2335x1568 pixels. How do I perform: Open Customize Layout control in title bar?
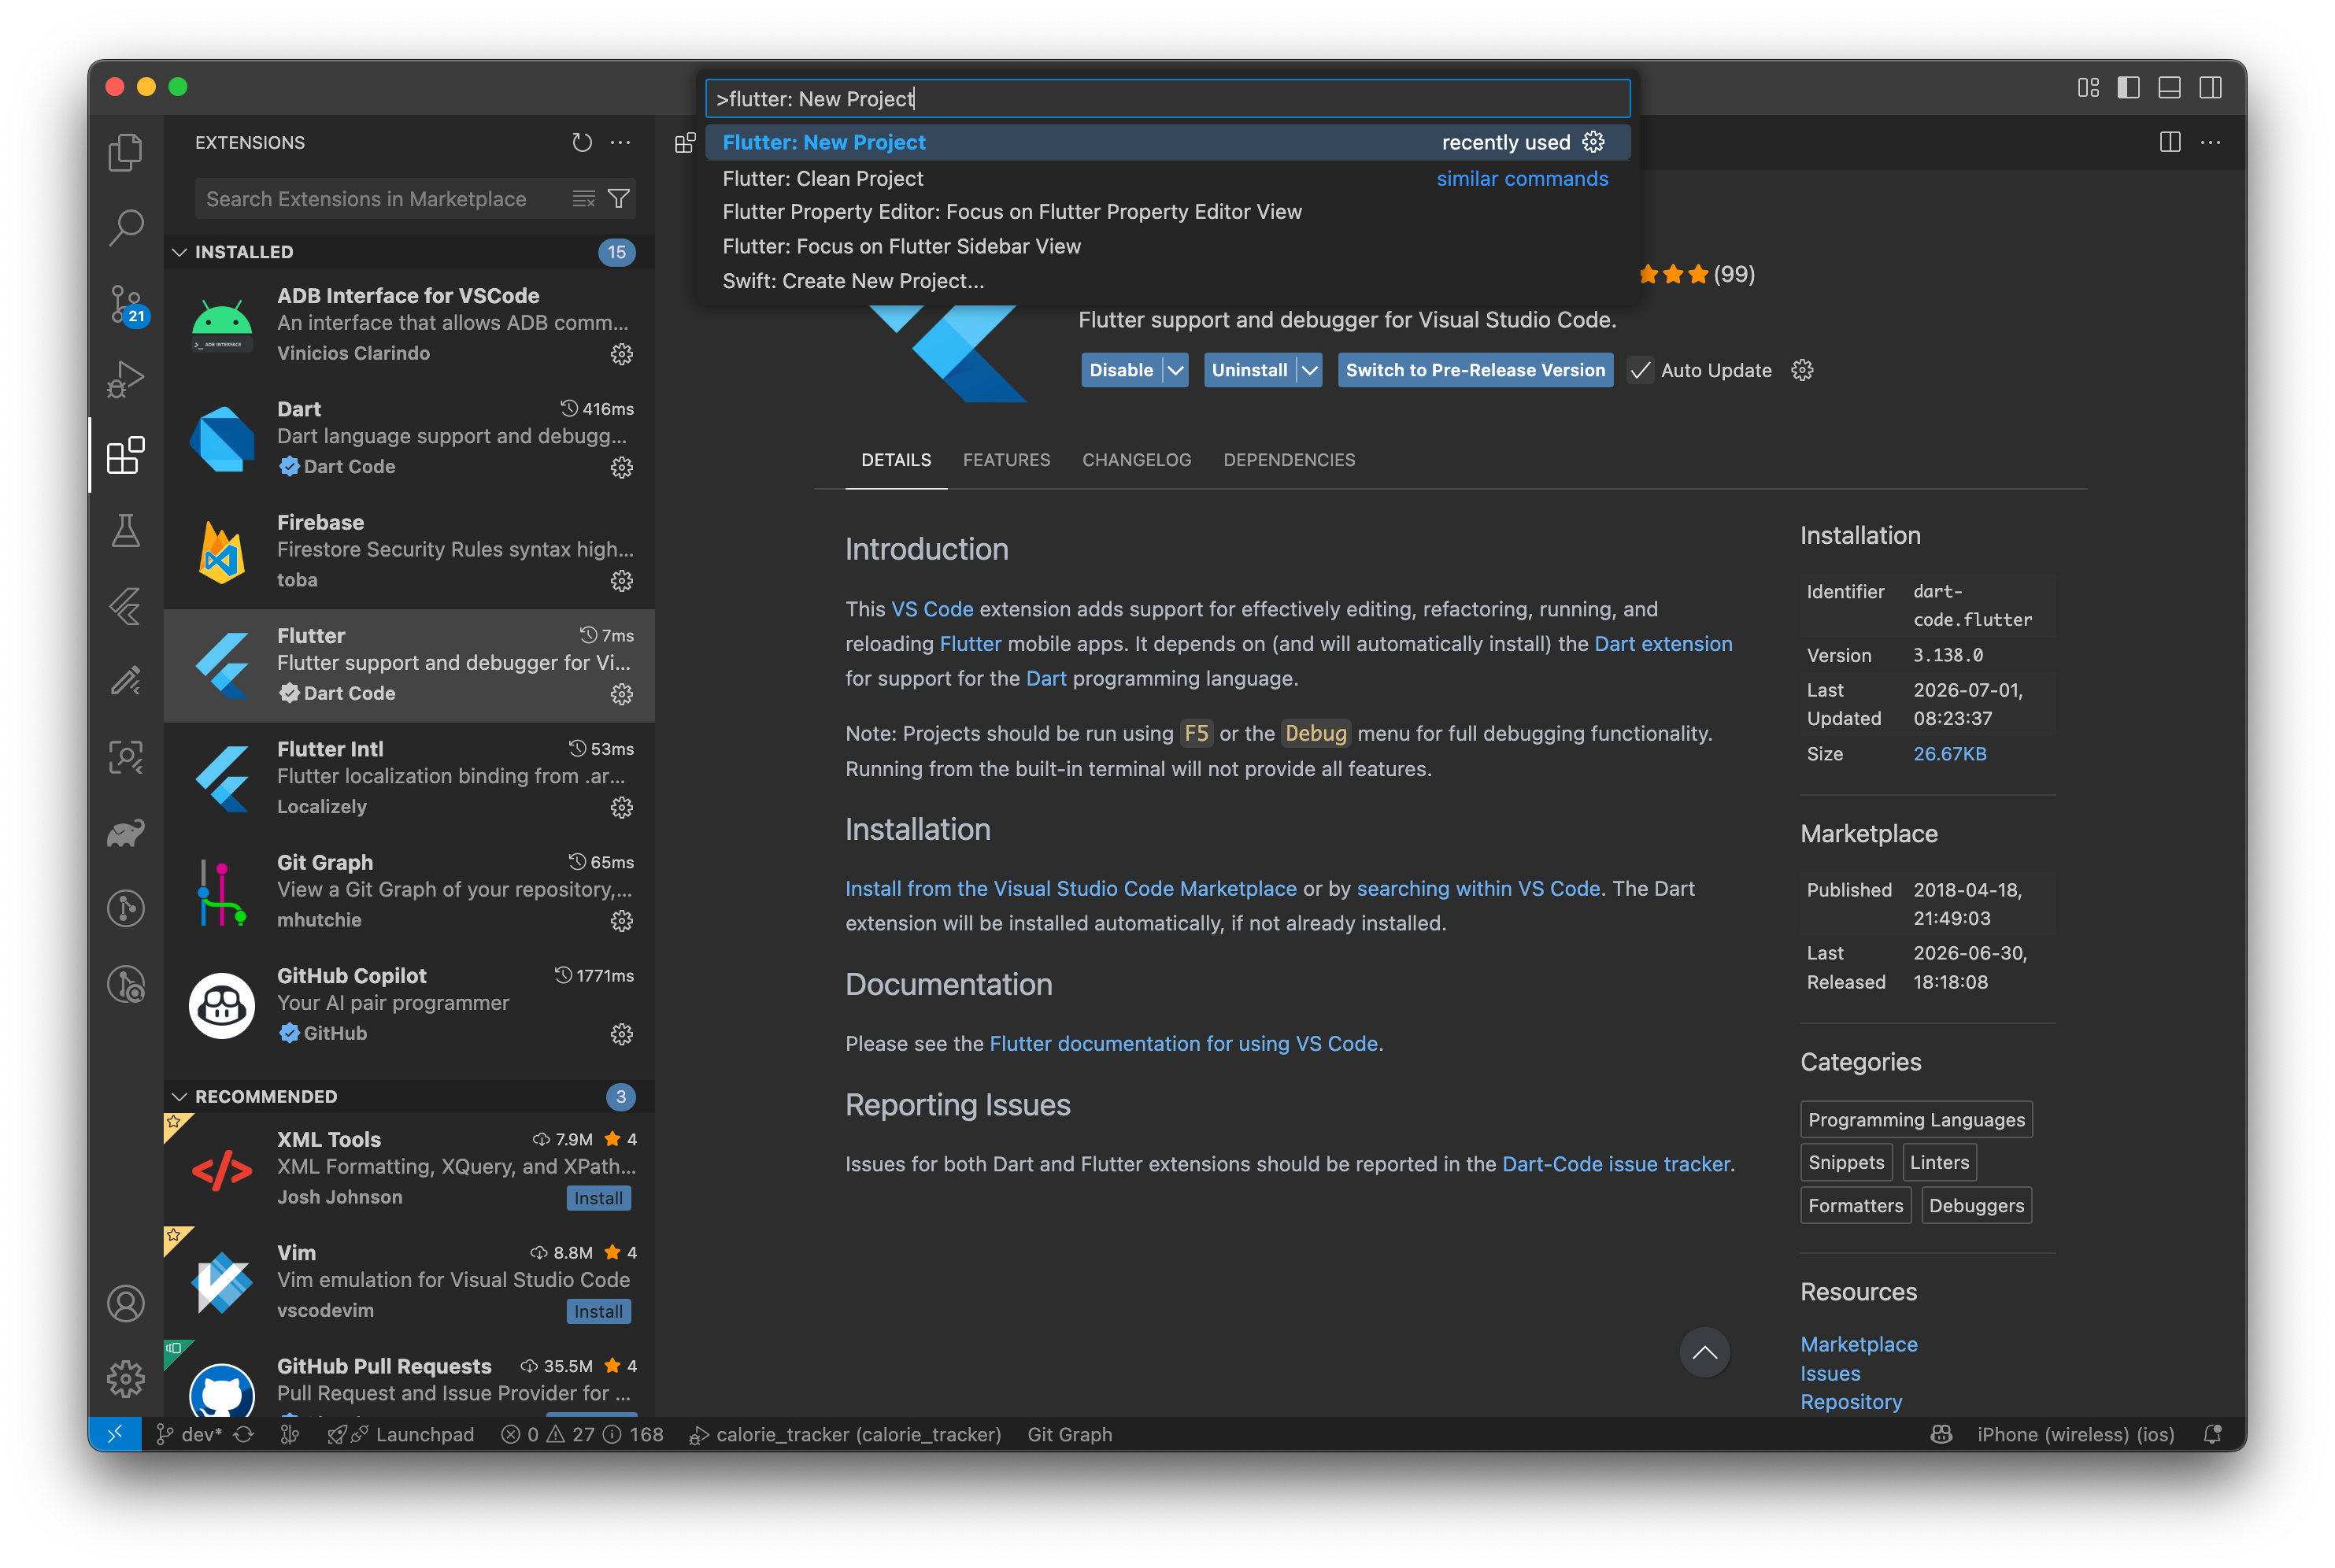point(2089,88)
